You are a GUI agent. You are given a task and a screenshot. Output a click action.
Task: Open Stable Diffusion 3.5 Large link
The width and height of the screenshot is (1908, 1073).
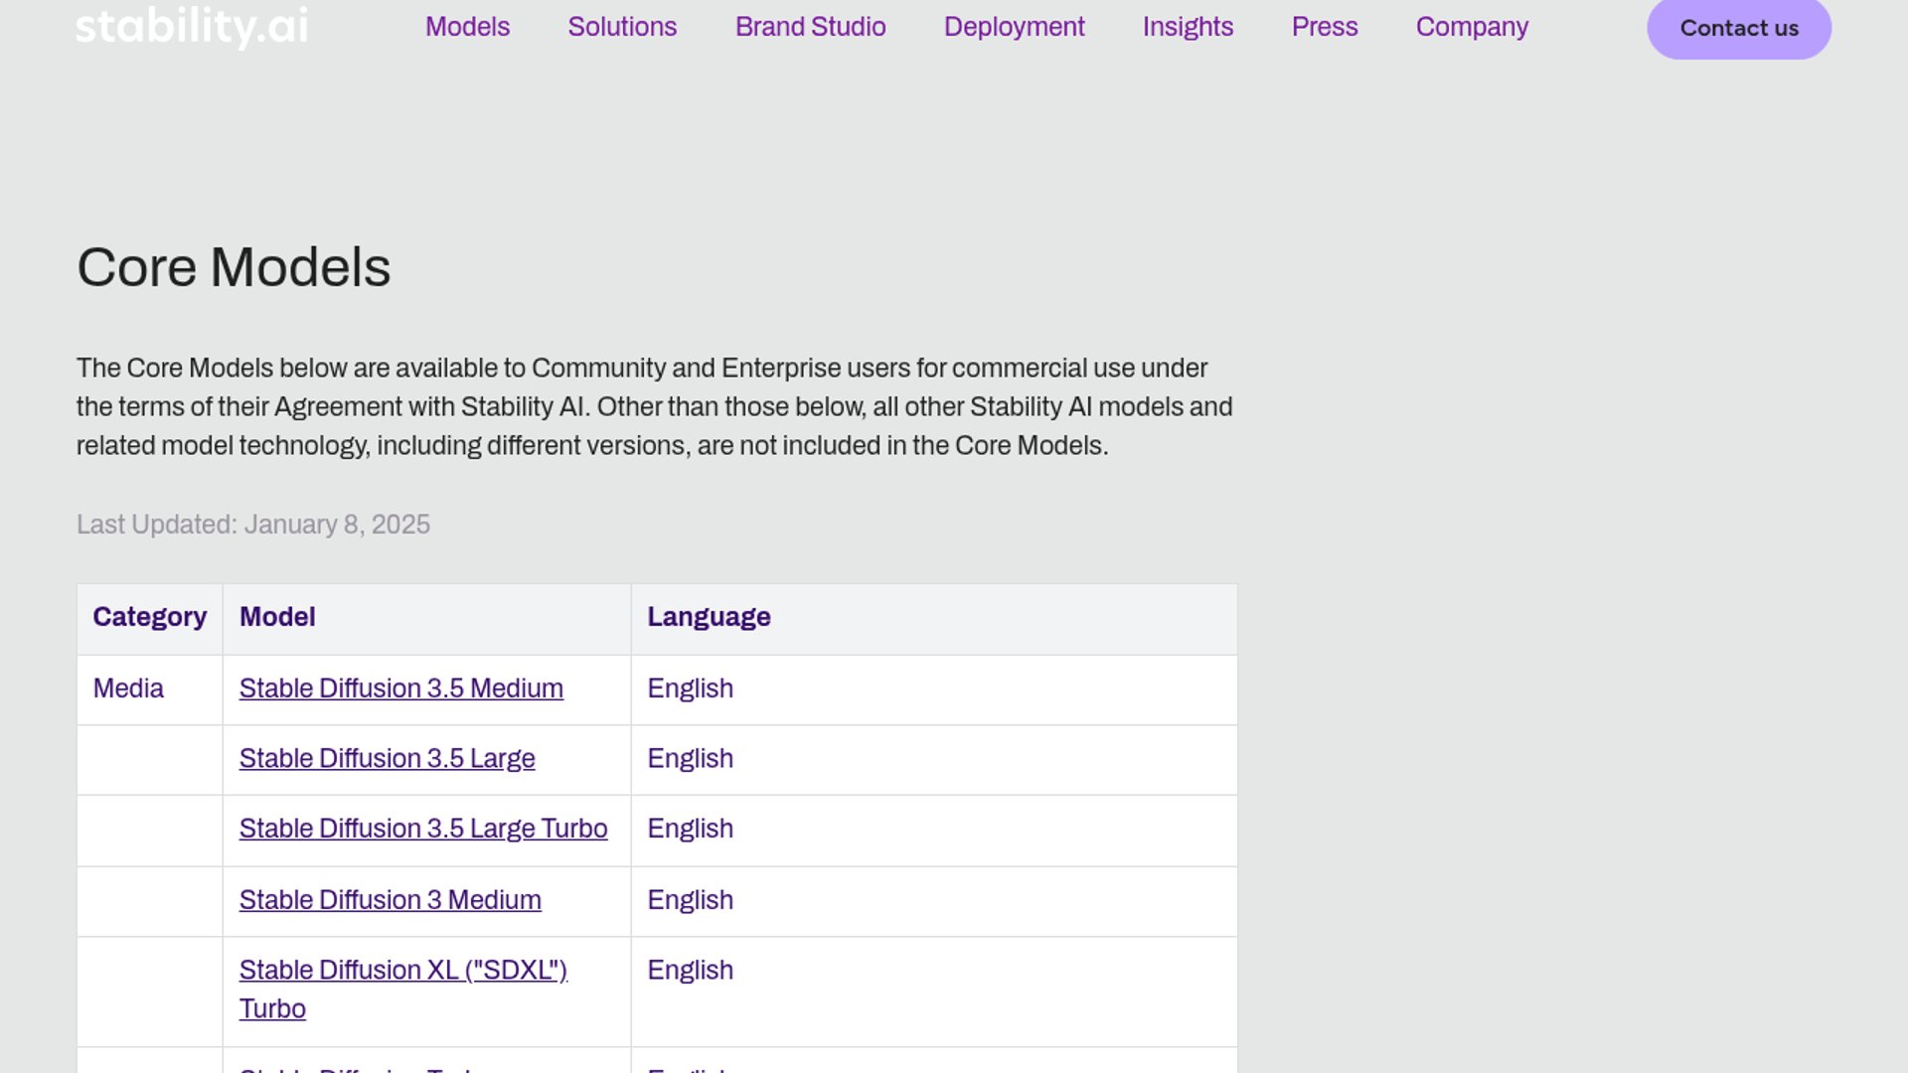(x=387, y=759)
